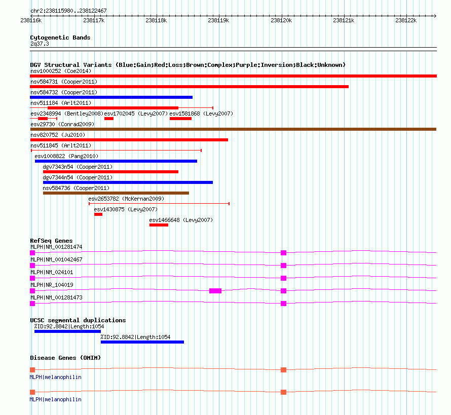Open the first MLPH|melanophilin link
This screenshot has height=415, width=451.
pos(56,377)
